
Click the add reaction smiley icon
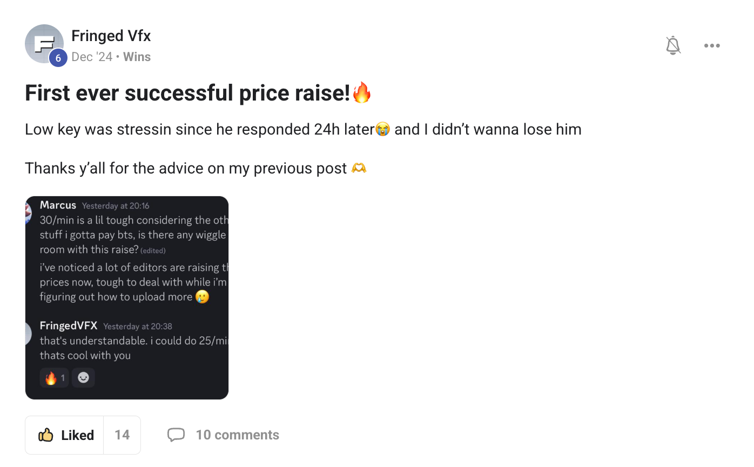click(83, 378)
